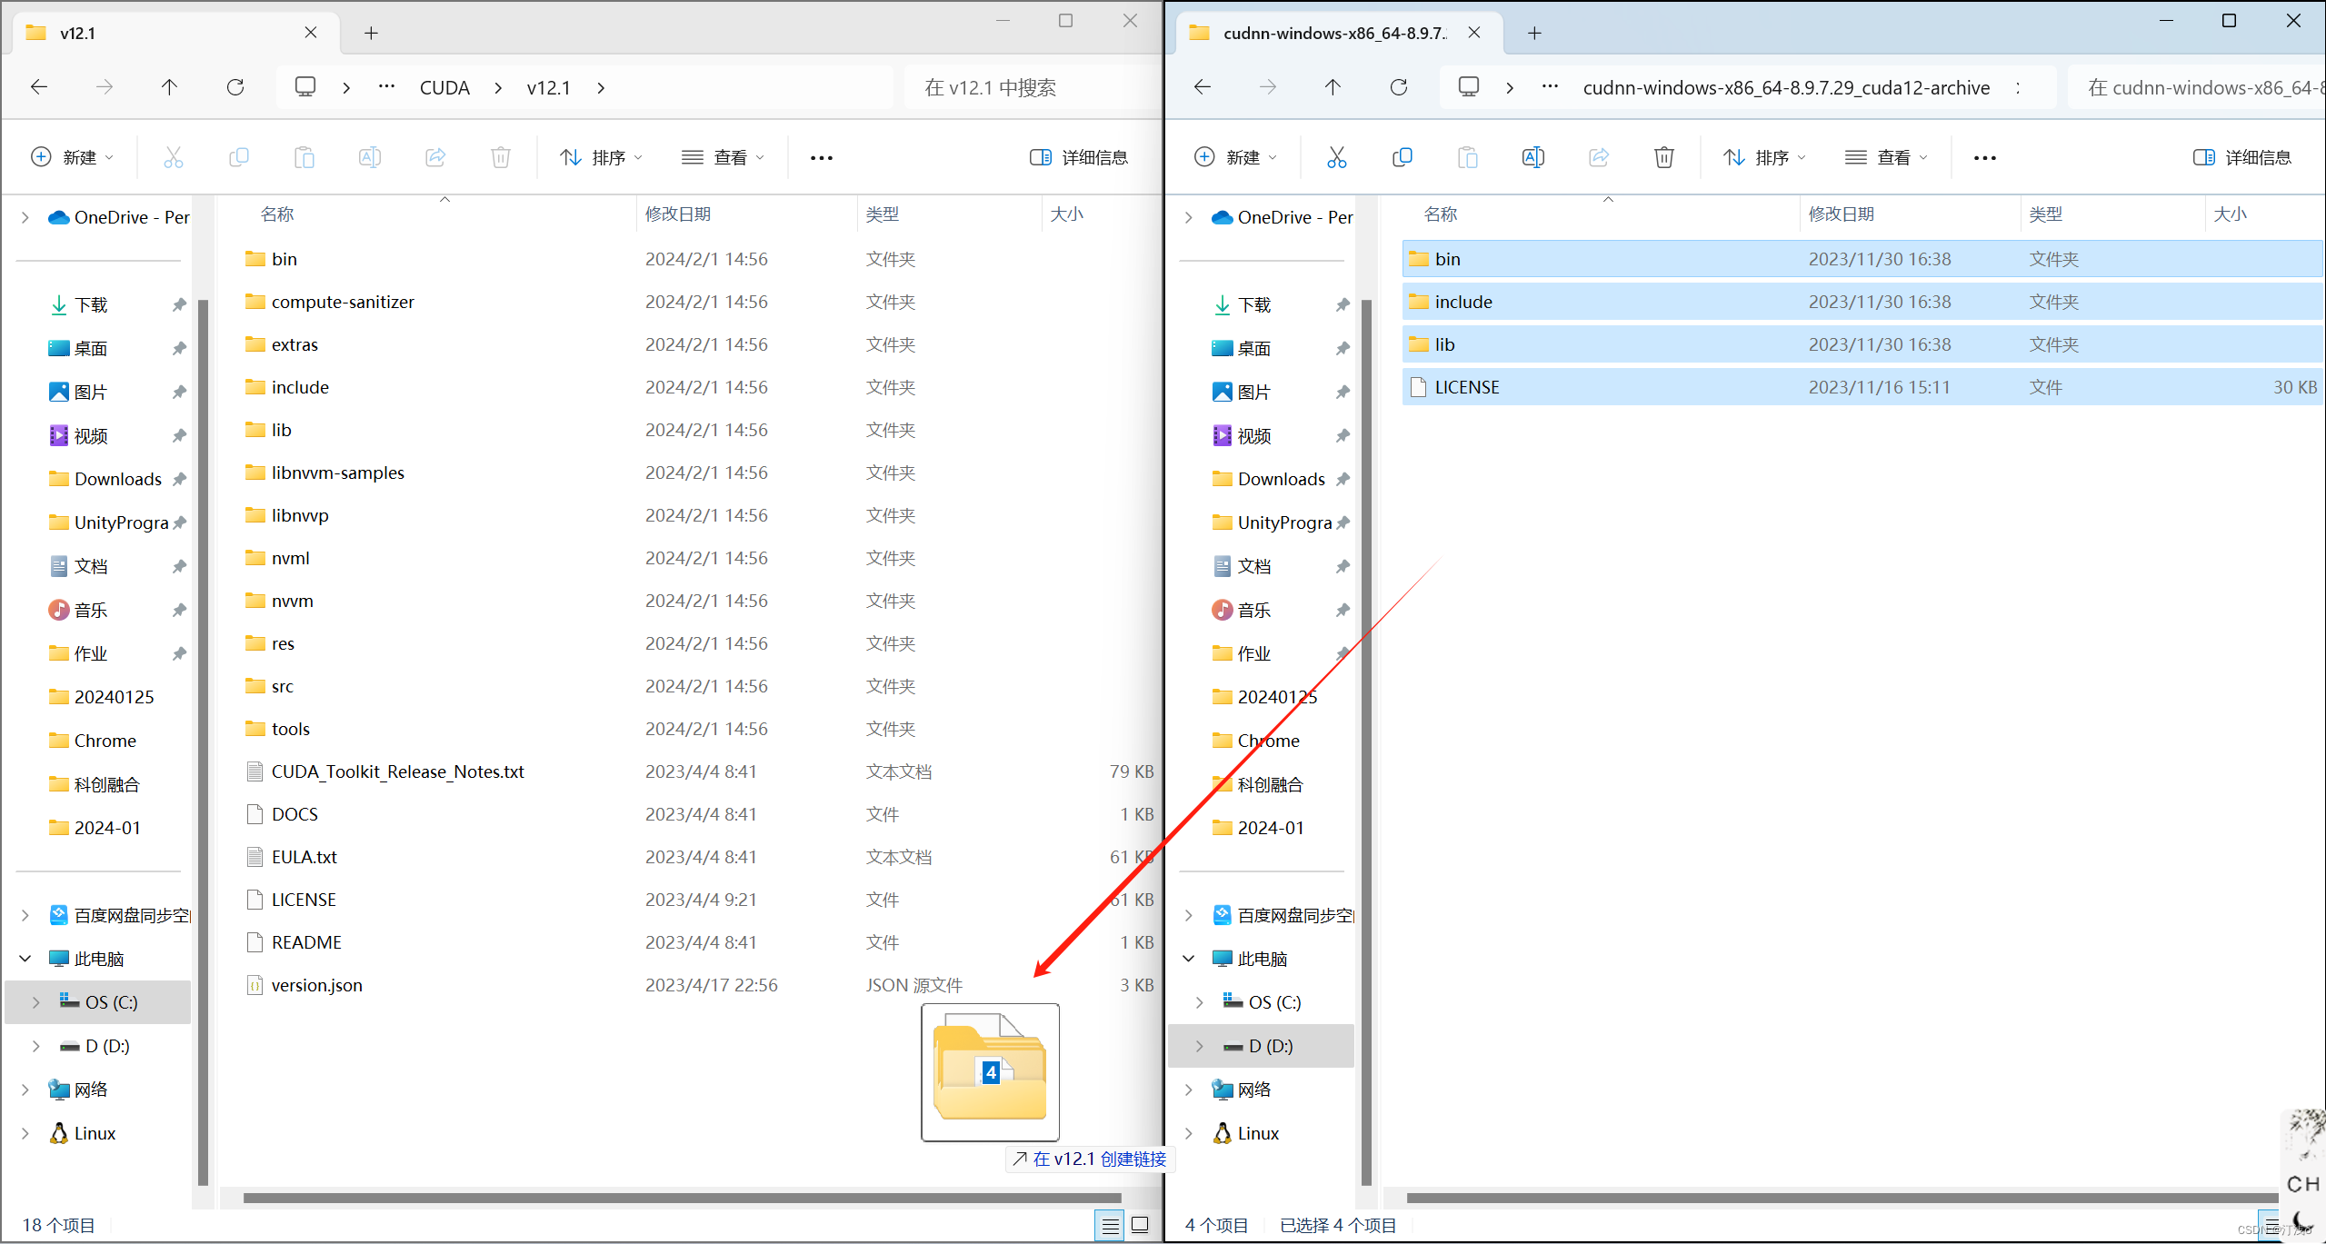Click the Cut icon in cudnn window toolbar
Screen dimensions: 2326x1244
(1336, 157)
